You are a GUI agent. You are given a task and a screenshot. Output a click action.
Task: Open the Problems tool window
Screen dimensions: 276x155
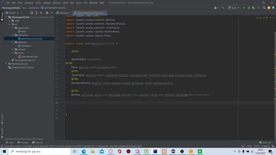tap(23, 143)
